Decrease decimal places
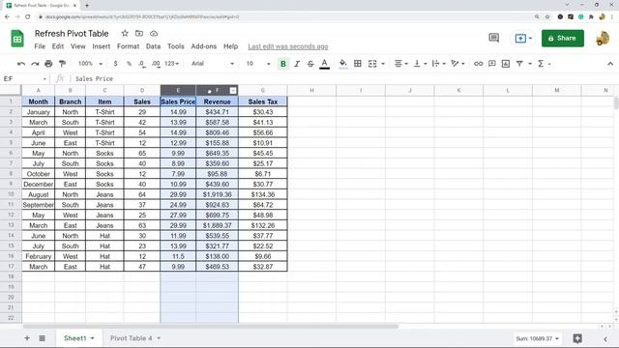Screen dimensions: 619x348 [x=142, y=64]
